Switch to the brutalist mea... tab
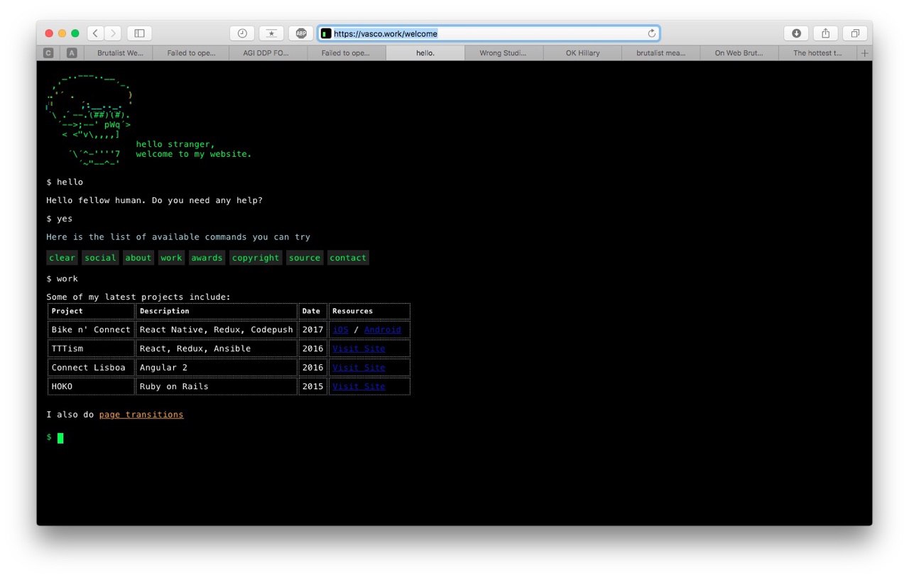Screen dimensions: 909x578 [660, 53]
